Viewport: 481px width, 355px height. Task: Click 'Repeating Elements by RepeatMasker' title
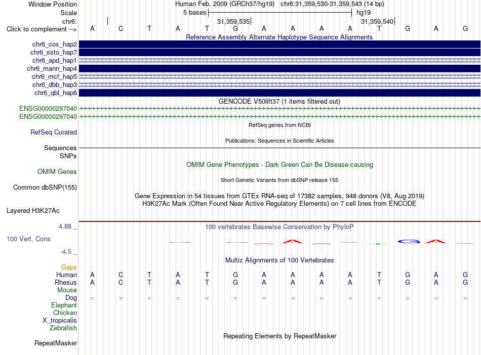coord(279,336)
